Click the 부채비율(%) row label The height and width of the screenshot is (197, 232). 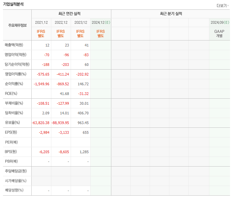coord(14,103)
